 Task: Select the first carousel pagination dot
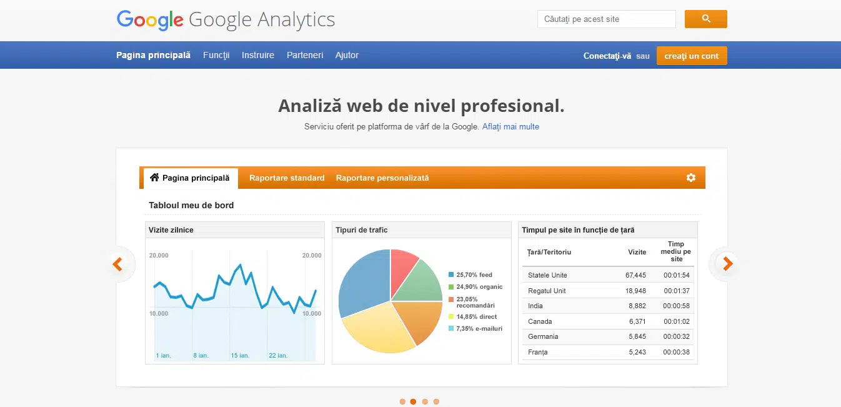click(x=402, y=401)
